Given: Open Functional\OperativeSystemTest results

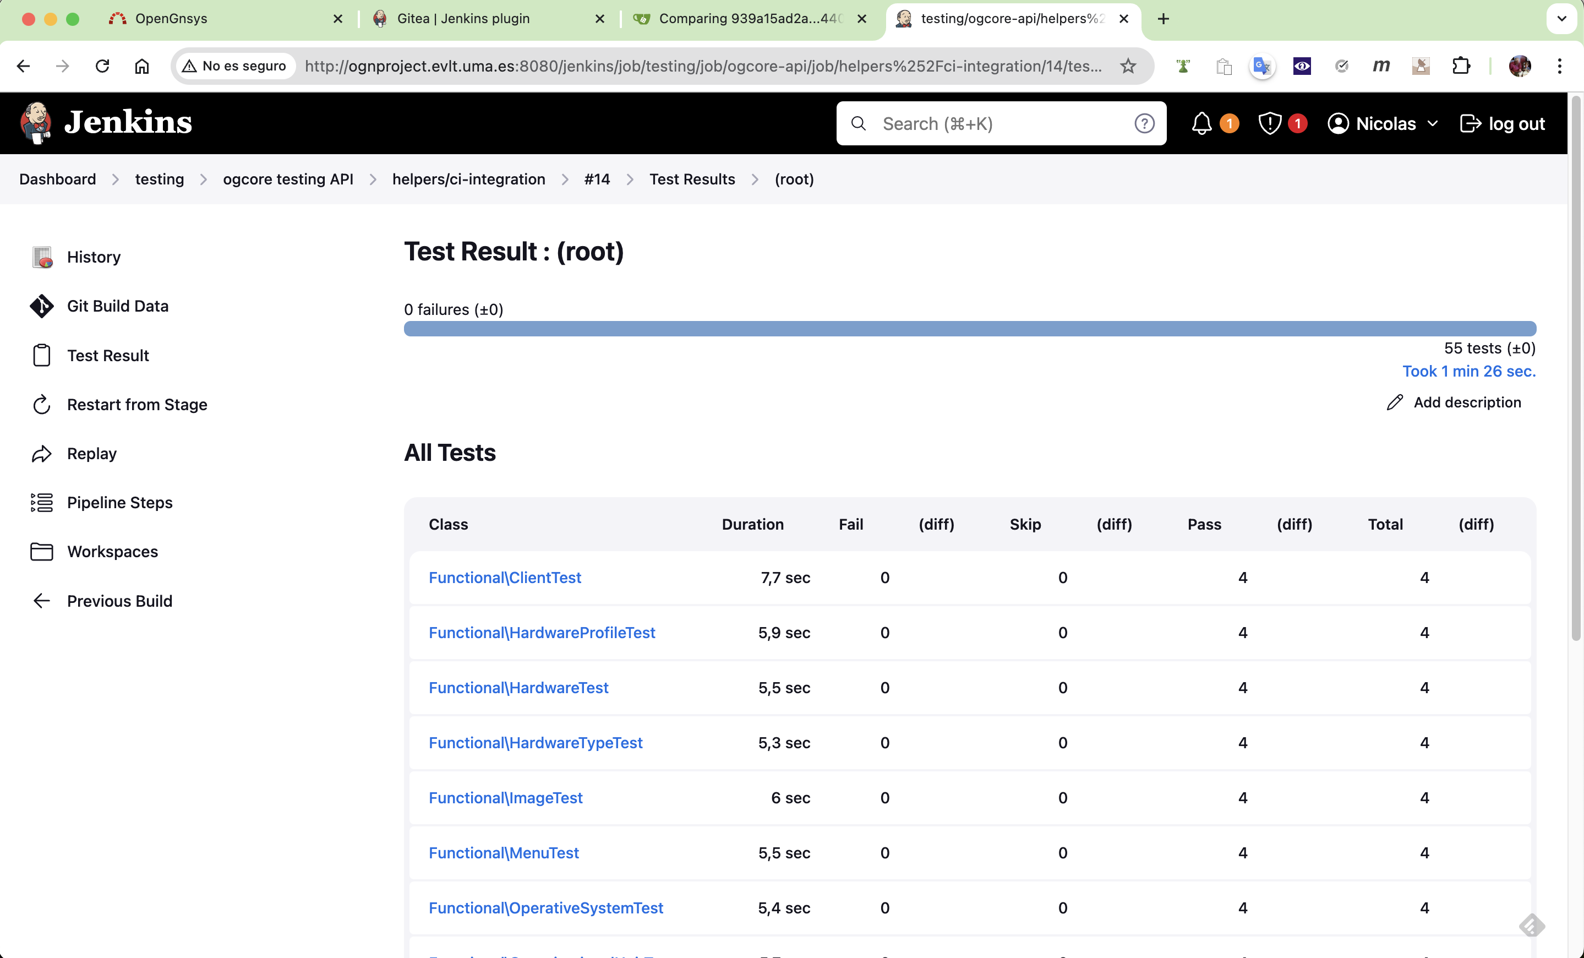Looking at the screenshot, I should coord(546,908).
